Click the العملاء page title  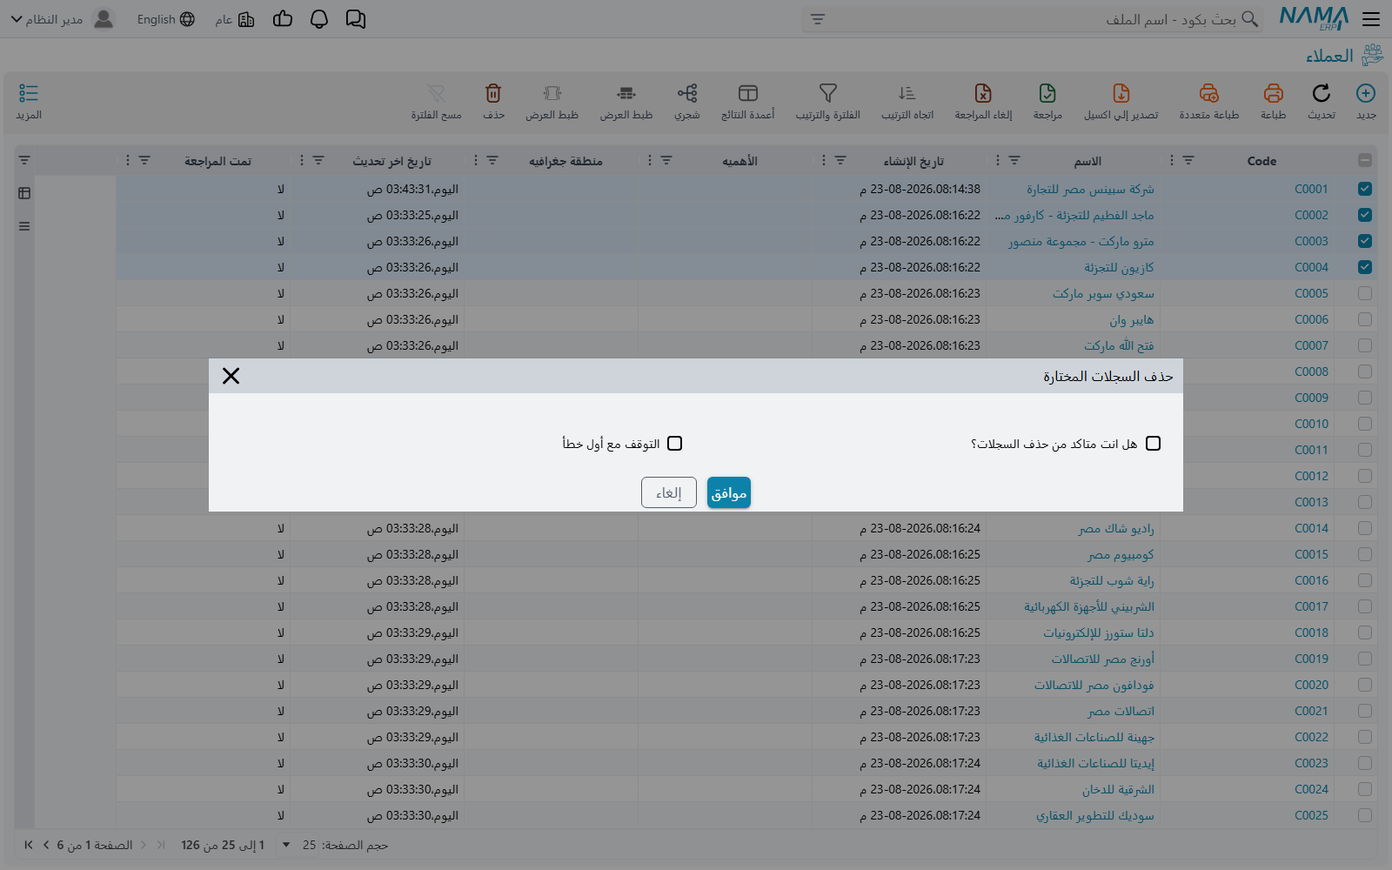(1329, 56)
